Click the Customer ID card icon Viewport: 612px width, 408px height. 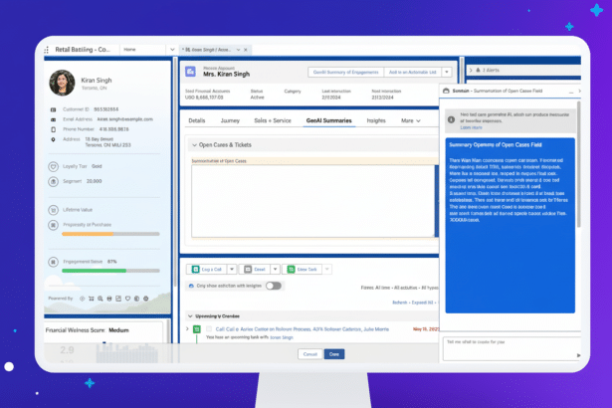pyautogui.click(x=53, y=109)
